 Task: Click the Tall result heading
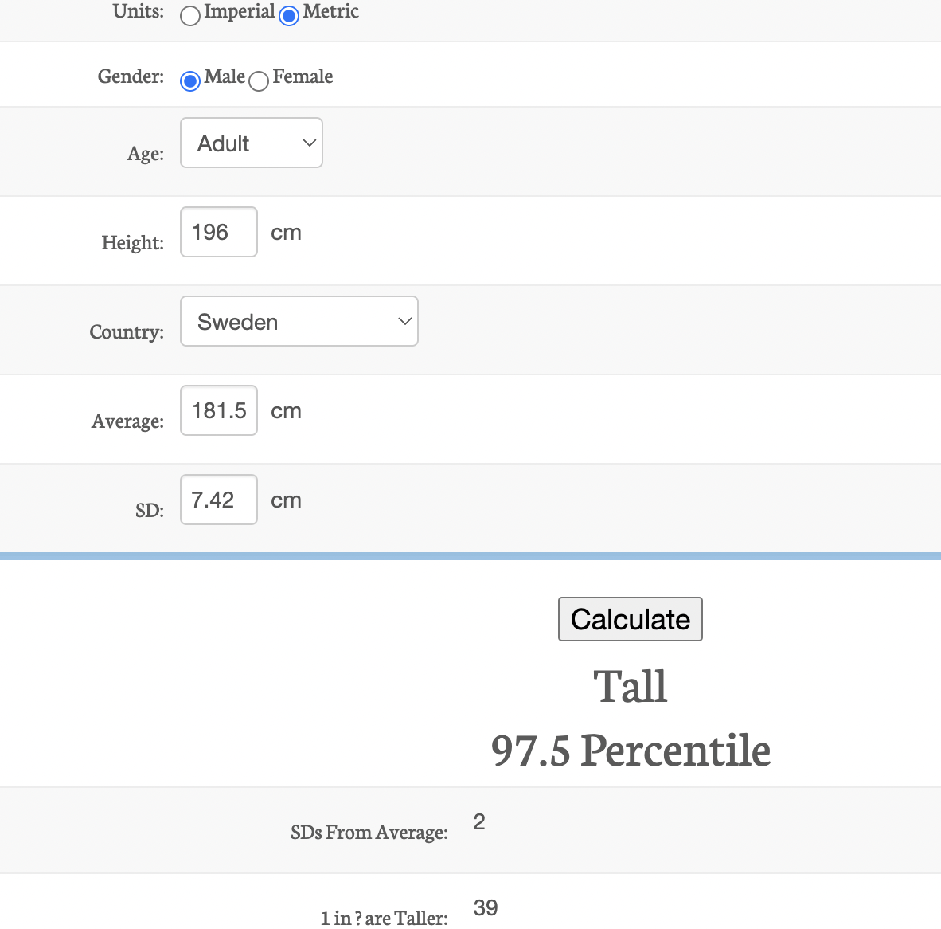(x=630, y=686)
